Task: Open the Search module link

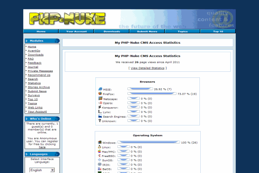Action: 33,79
